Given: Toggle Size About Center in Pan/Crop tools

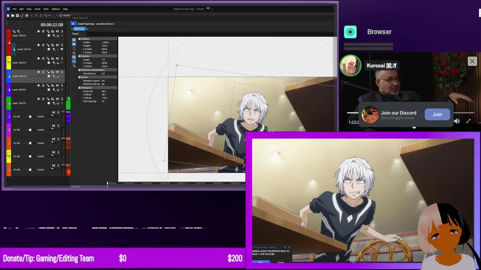Looking at the screenshot, I should click(74, 61).
